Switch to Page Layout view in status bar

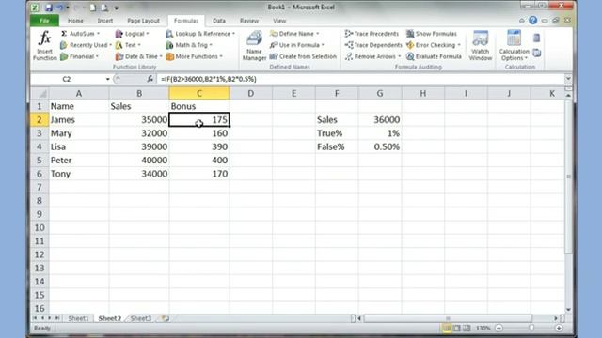[456, 328]
